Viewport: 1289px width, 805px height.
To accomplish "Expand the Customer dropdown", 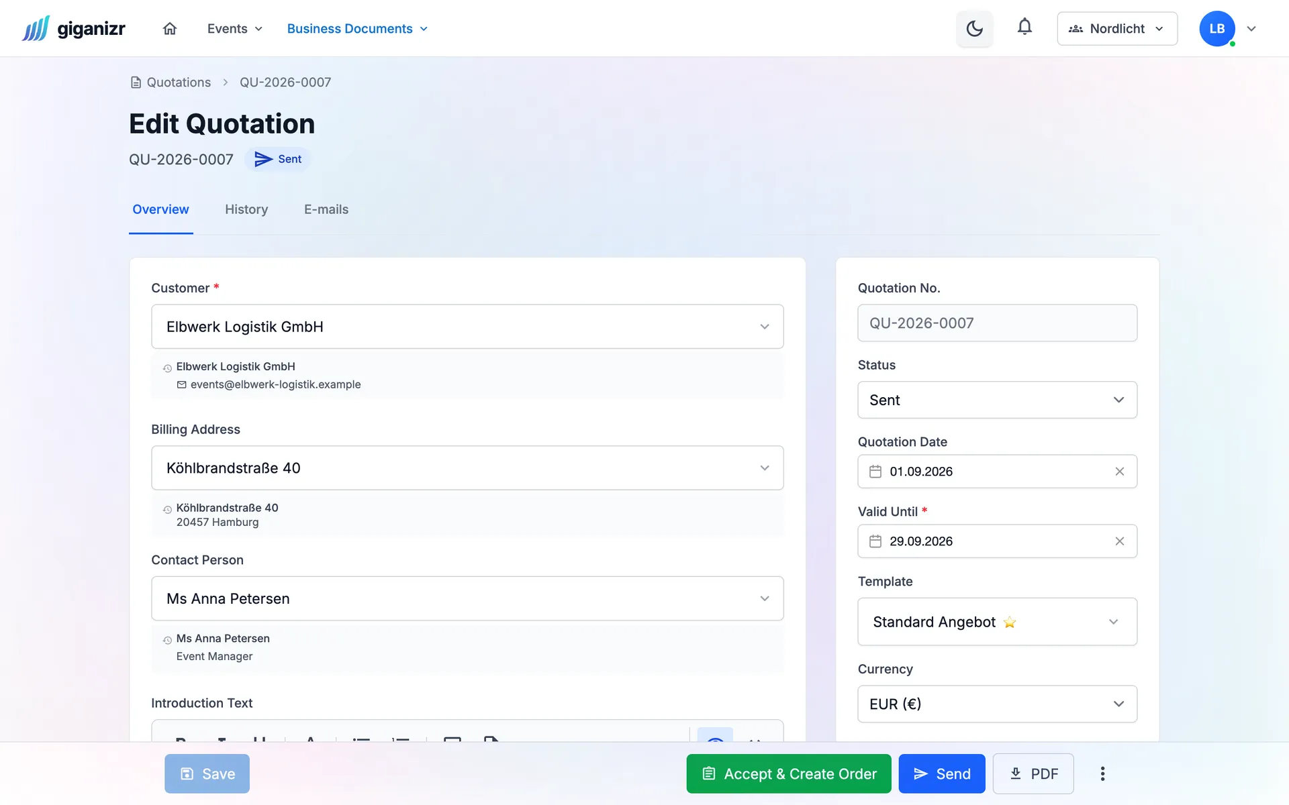I will [x=467, y=327].
